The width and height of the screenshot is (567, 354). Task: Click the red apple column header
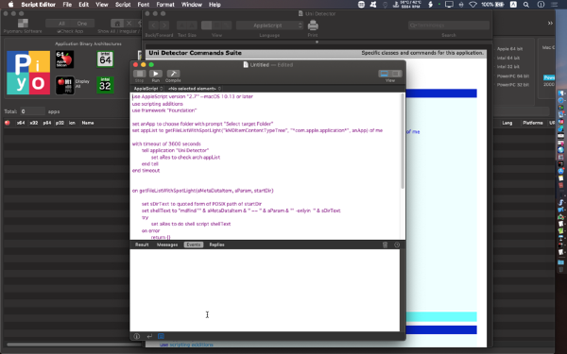coord(8,123)
